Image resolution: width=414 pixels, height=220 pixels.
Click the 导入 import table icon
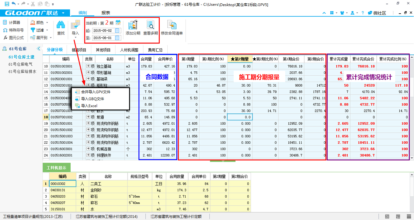[75, 25]
